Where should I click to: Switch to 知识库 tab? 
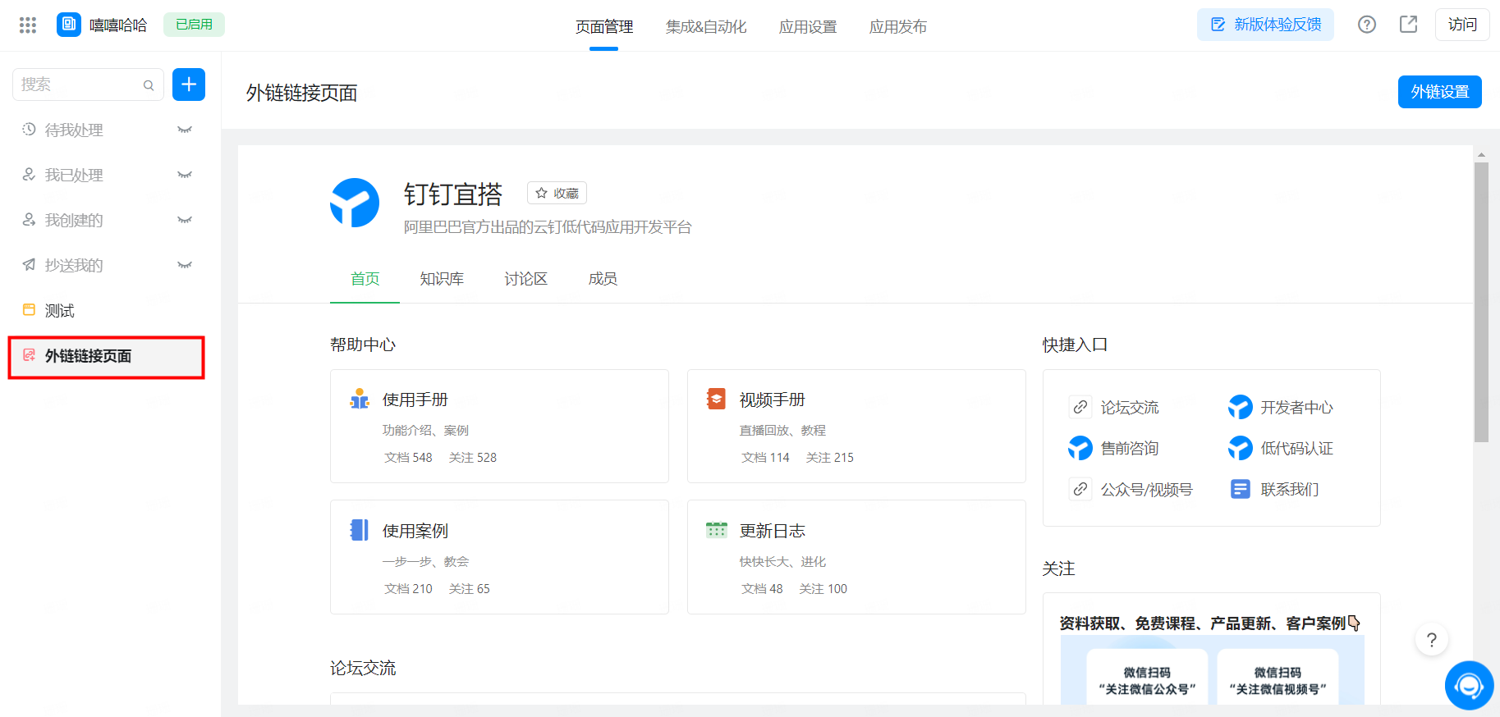point(442,279)
